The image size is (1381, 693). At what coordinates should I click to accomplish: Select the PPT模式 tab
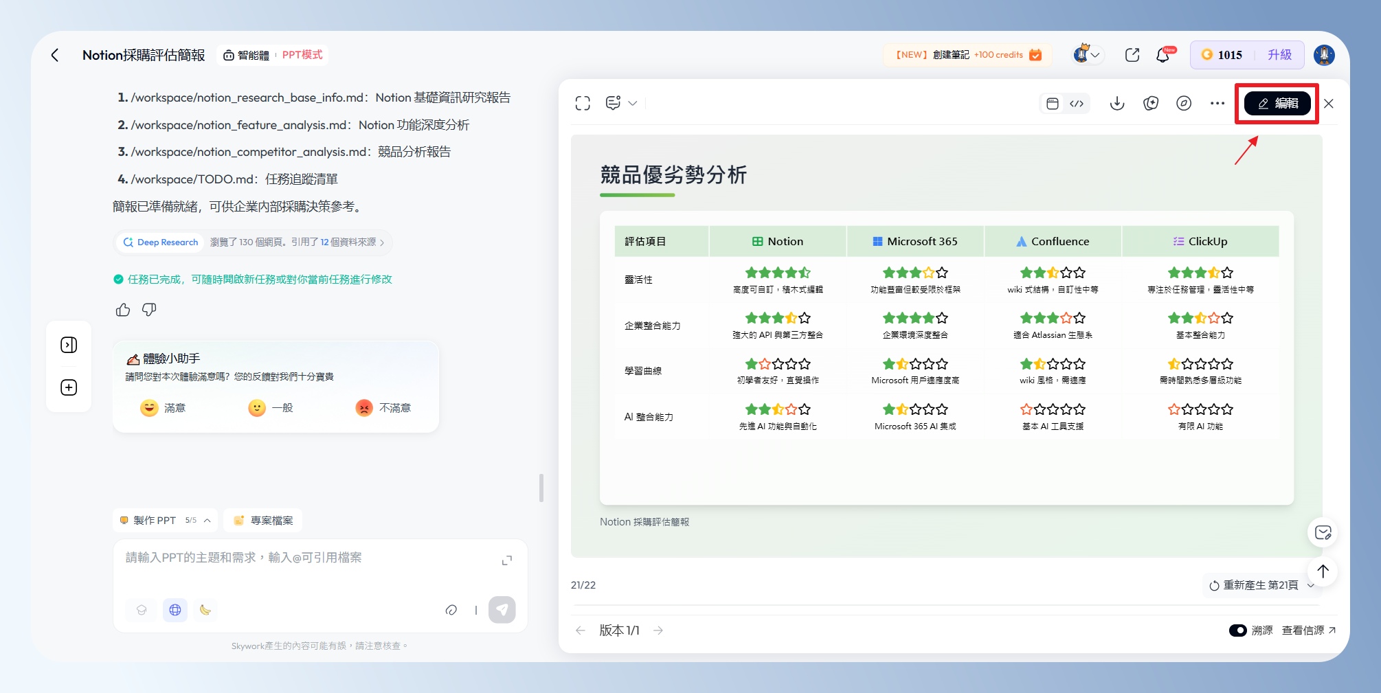[302, 55]
